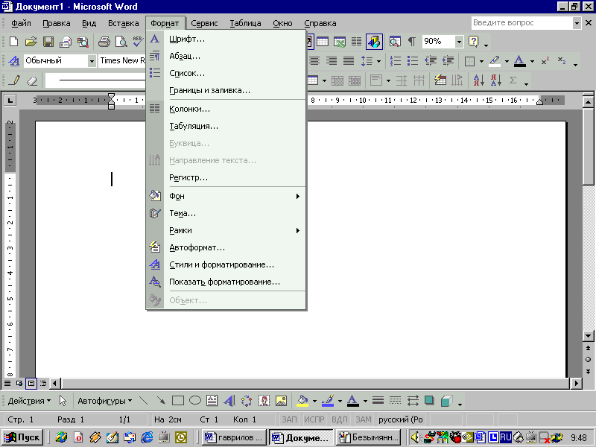Open the zoom 90% dropdown
Viewport: 596px width, 447px height.
point(459,42)
